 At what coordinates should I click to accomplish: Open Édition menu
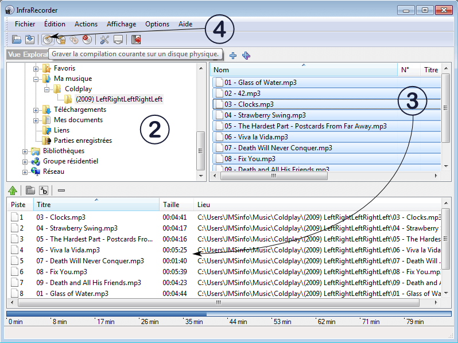point(55,24)
